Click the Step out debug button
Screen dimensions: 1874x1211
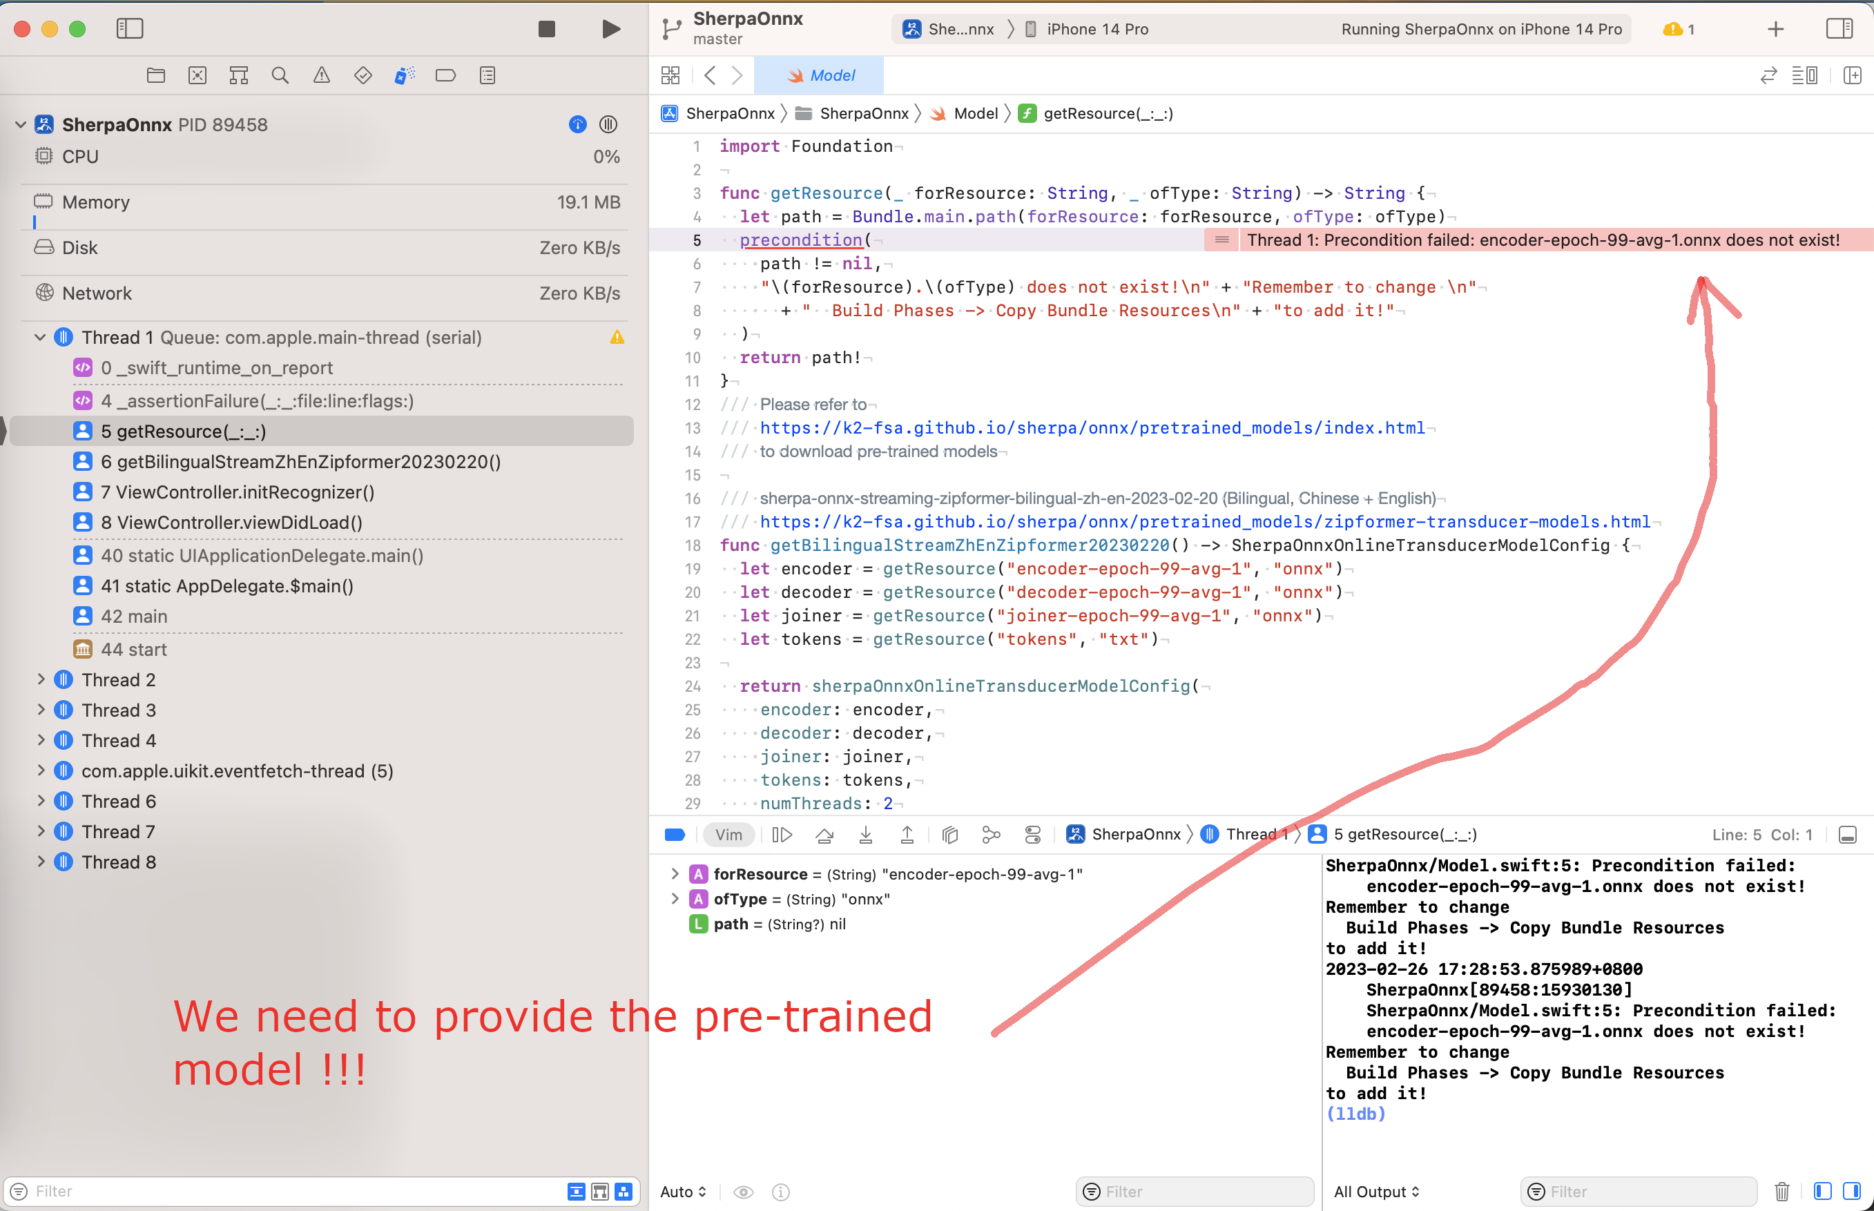coord(907,834)
